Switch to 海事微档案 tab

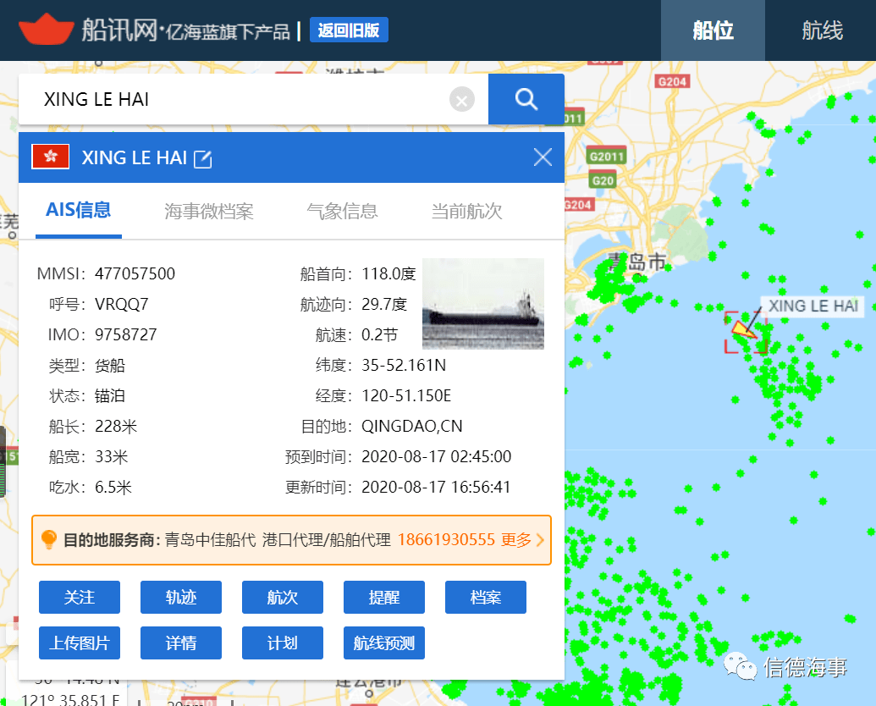click(209, 212)
